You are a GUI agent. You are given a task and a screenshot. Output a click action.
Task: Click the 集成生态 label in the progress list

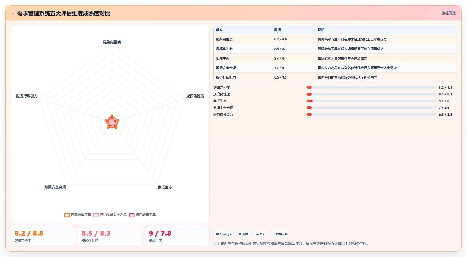220,101
